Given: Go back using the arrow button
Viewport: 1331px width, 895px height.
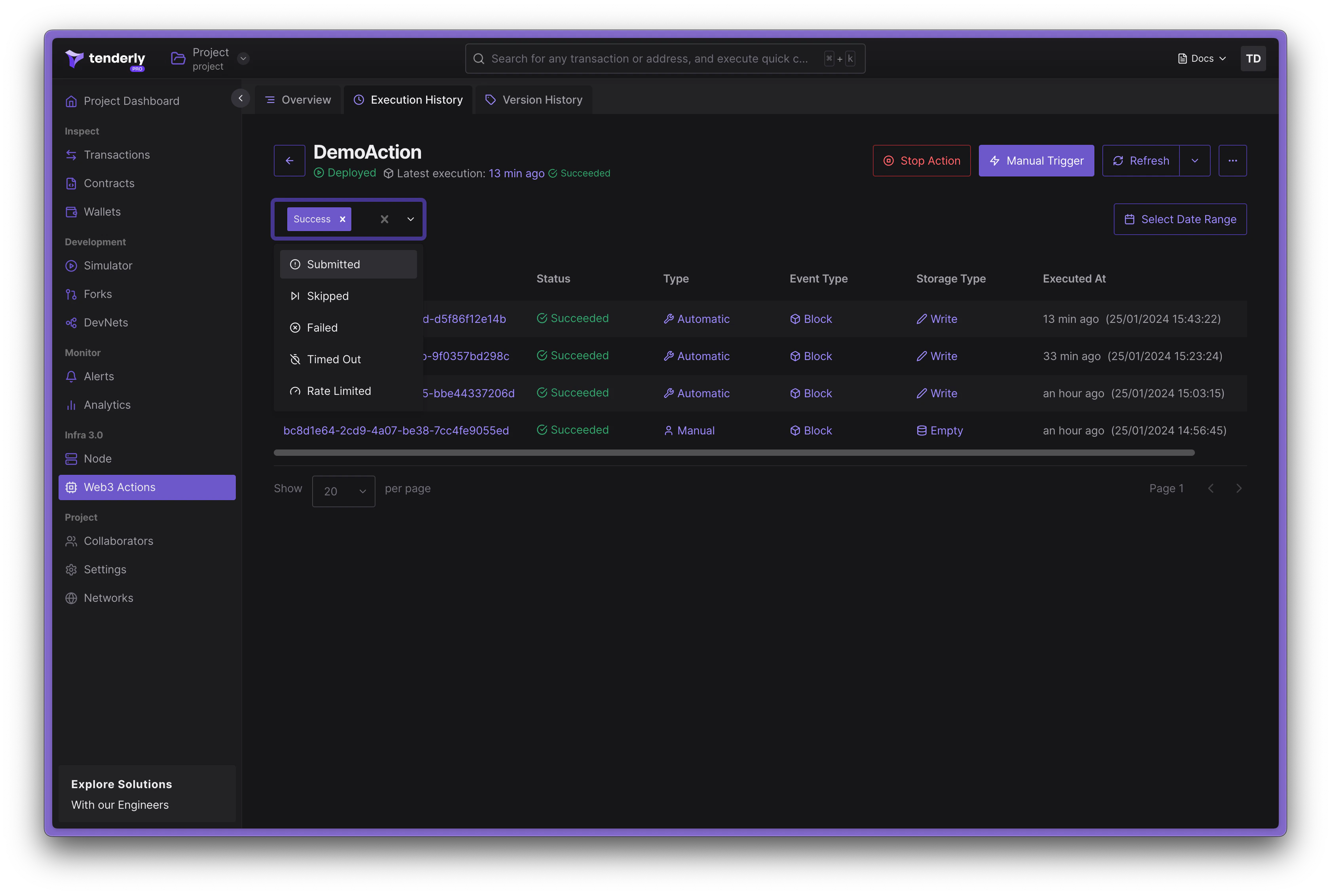Looking at the screenshot, I should [289, 160].
